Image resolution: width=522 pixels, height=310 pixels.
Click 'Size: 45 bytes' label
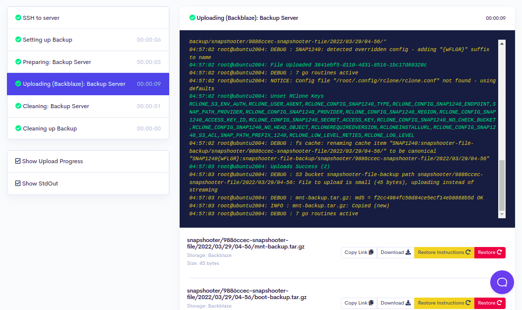click(x=203, y=263)
